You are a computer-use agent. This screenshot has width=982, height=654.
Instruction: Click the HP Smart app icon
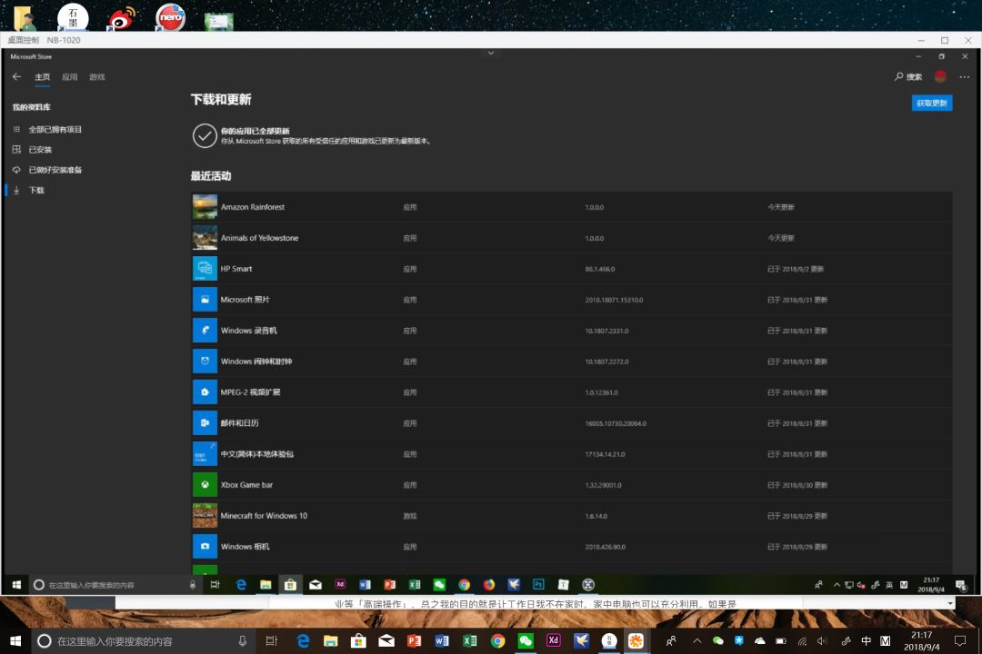(x=205, y=269)
